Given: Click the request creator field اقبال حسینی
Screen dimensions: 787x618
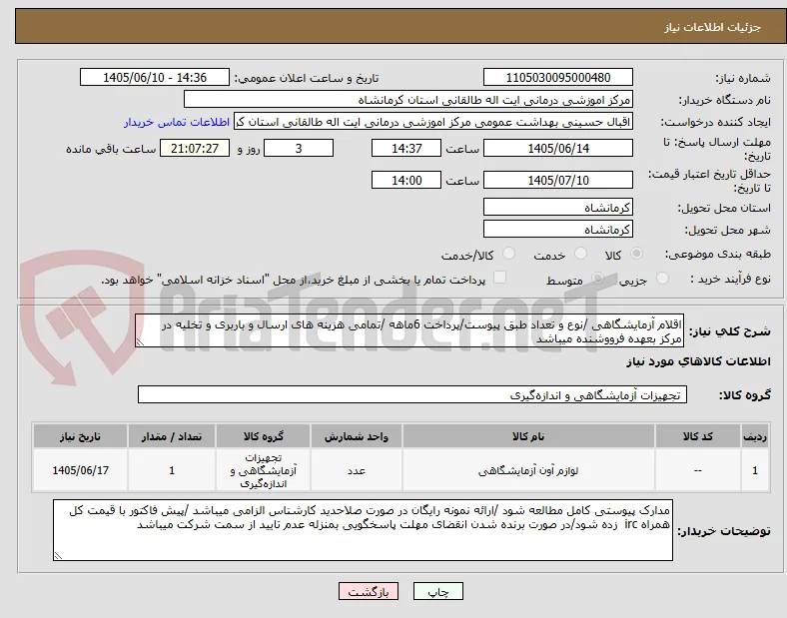Looking at the screenshot, I should 433,122.
